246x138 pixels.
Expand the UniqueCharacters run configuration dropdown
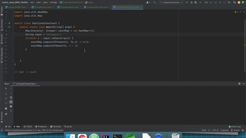pos(171,2)
